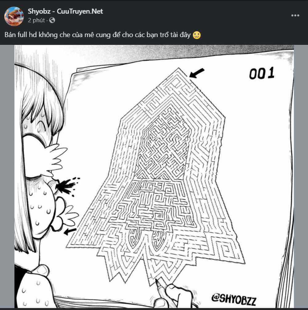
Task: Click the @SHYOBZZ watermark signature
Action: (x=234, y=299)
